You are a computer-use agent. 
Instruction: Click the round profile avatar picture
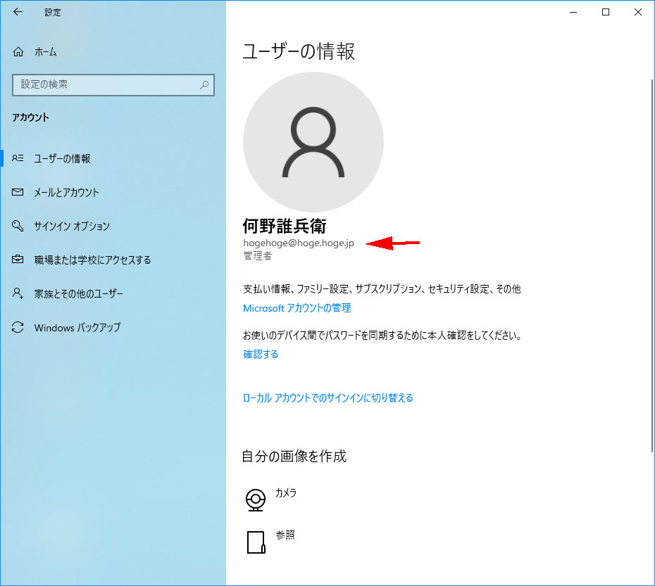313,141
